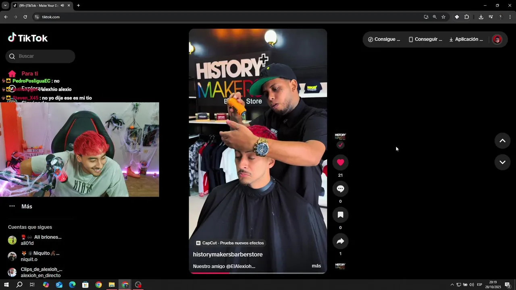Open the video comments bubble
516x290 pixels.
pyautogui.click(x=340, y=188)
